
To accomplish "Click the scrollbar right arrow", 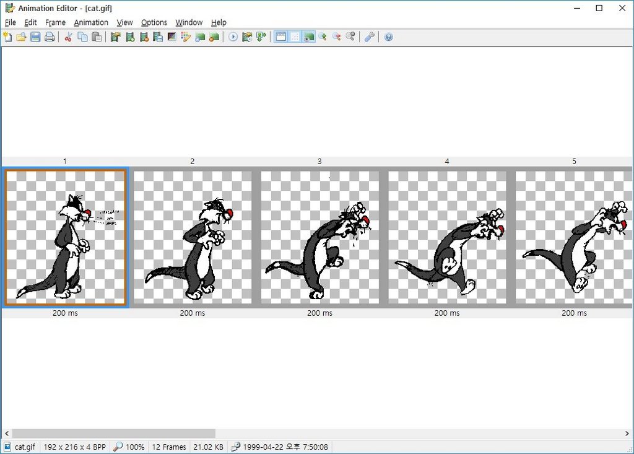I will click(x=627, y=434).
